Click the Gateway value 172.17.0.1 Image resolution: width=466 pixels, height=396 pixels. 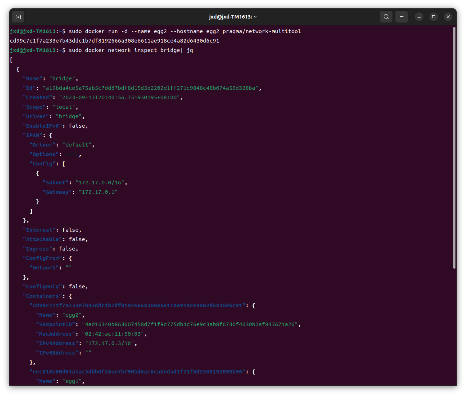[98, 192]
